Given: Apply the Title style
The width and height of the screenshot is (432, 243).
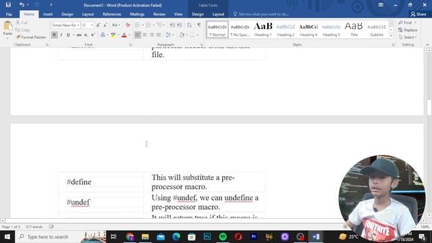Looking at the screenshot, I should [354, 30].
